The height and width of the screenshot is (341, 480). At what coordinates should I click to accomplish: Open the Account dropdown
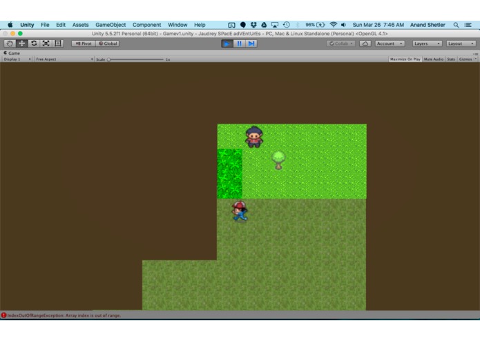390,43
